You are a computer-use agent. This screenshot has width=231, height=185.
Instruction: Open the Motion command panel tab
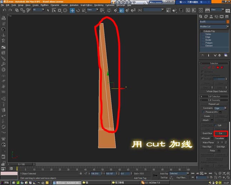pyautogui.click(x=216, y=17)
